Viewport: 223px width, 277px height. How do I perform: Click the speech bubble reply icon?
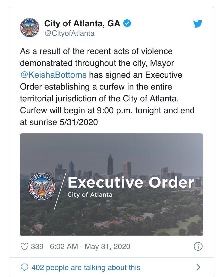[x=25, y=267]
